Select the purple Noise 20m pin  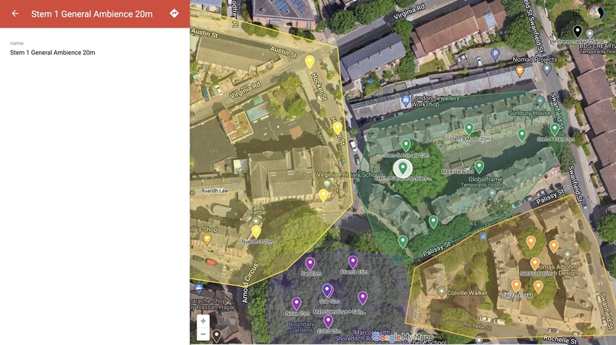(297, 304)
